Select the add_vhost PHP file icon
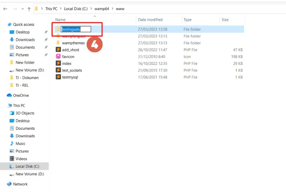286x192 pixels. (58, 49)
